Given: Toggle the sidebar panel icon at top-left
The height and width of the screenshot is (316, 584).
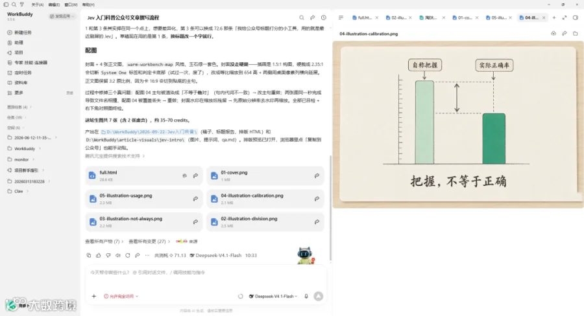Looking at the screenshot, I should tap(6, 5).
